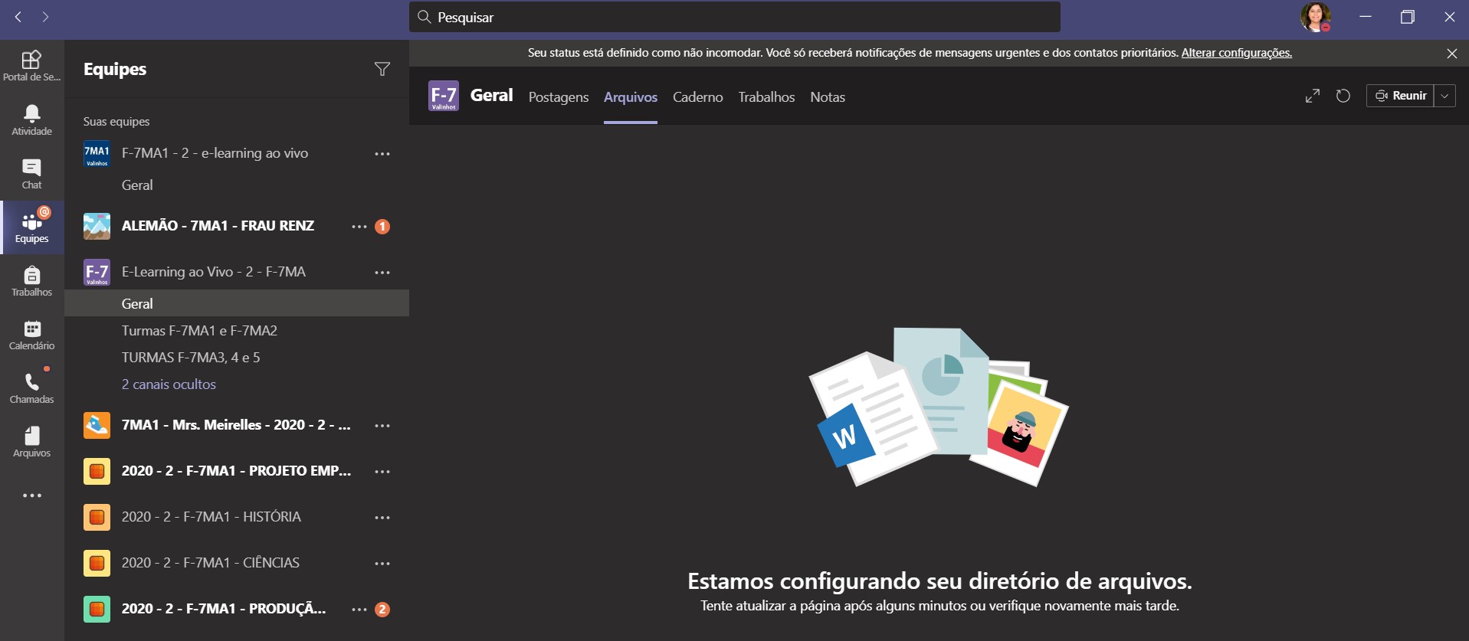Open more options for E-Learning ao Vivo - 2 - F-7MA
The width and height of the screenshot is (1469, 641).
(x=382, y=273)
